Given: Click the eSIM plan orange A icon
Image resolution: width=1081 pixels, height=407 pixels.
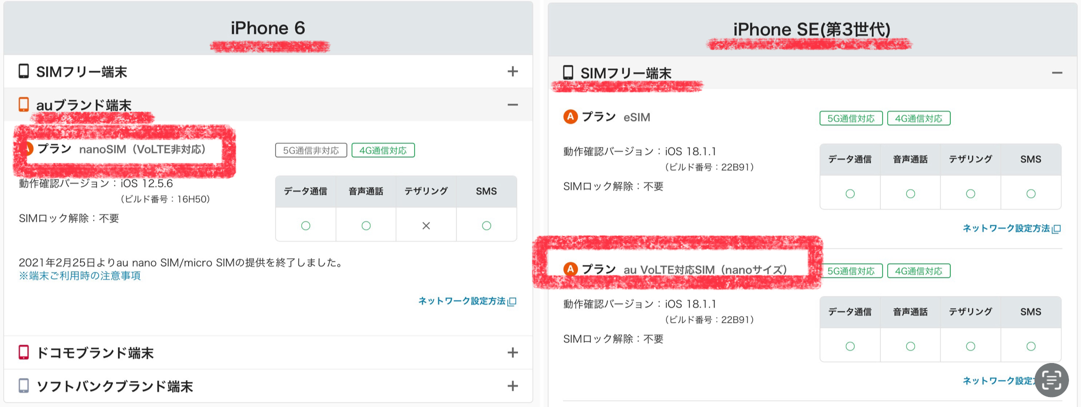Looking at the screenshot, I should (x=571, y=116).
